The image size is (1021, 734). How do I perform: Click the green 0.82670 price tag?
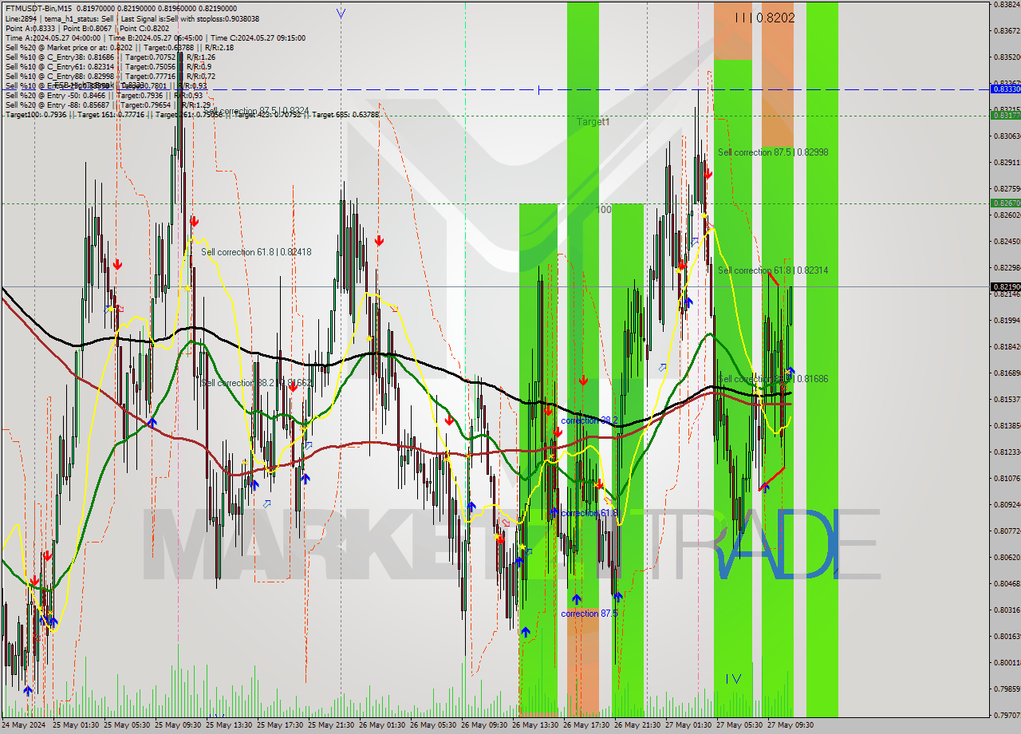[1005, 203]
